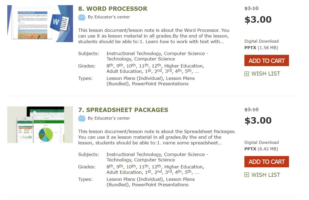This screenshot has width=309, height=200.
Task: Open the Word Processor product thumbnail
Action: tap(40, 23)
